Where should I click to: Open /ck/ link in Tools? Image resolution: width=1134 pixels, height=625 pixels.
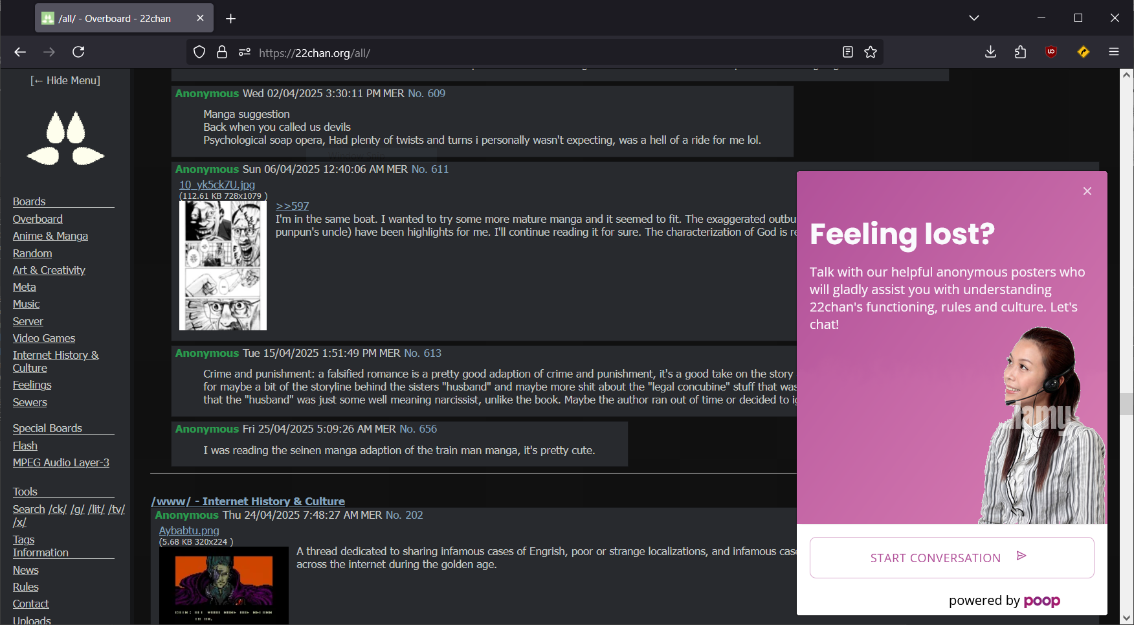click(58, 509)
